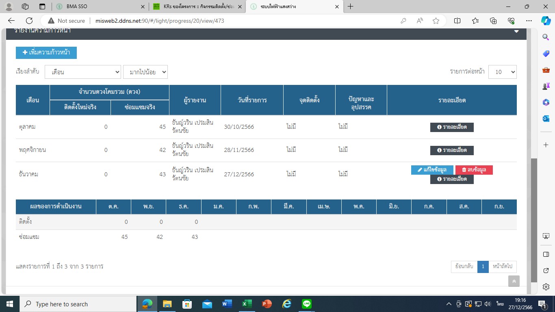The image size is (555, 312).
Task: Collapse the progress report panel arrow
Action: 516,31
